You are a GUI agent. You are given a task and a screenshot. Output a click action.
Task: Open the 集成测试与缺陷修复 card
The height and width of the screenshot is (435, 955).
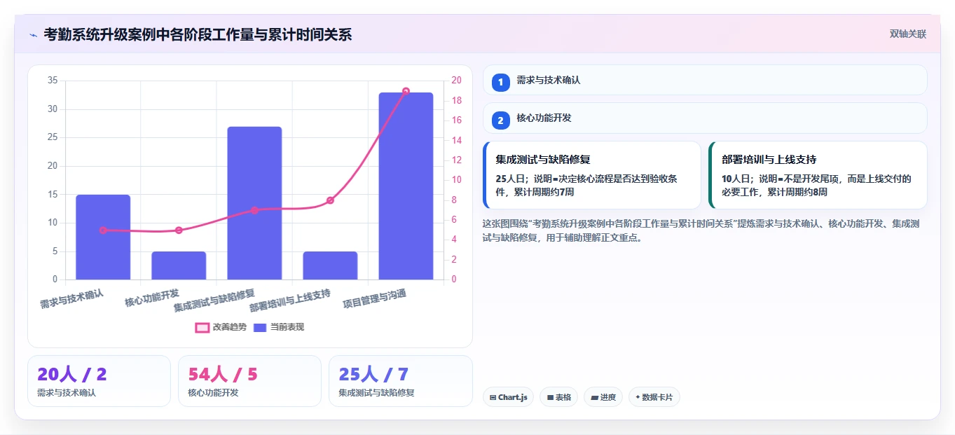click(592, 175)
